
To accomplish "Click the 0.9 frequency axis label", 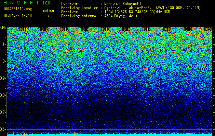I will [x=2, y=78].
